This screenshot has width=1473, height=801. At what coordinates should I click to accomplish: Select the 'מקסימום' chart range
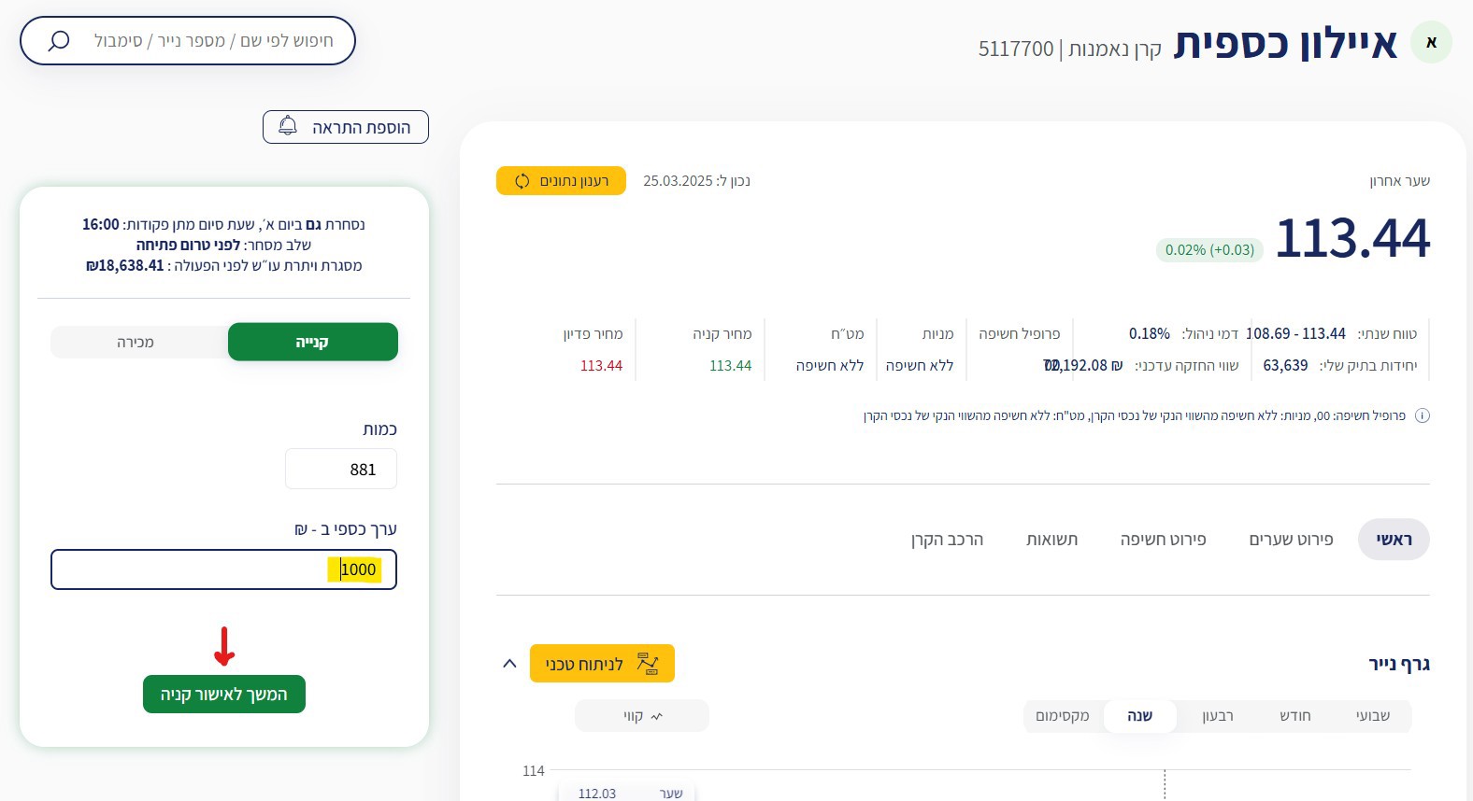pos(1063,716)
